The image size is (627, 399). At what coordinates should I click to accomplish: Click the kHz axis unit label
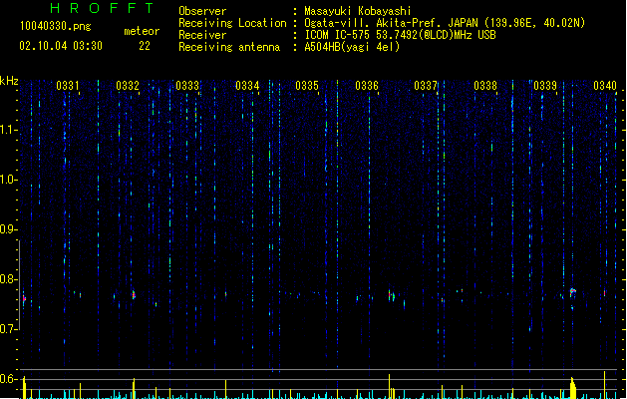9,81
